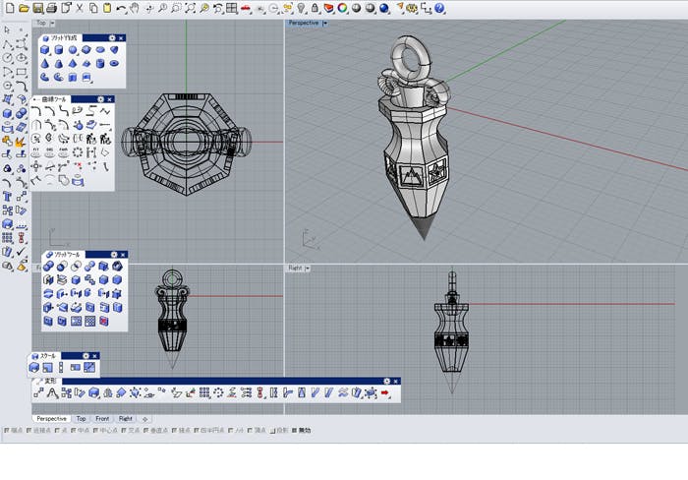Add a new viewport tab with plus button

[x=145, y=418]
